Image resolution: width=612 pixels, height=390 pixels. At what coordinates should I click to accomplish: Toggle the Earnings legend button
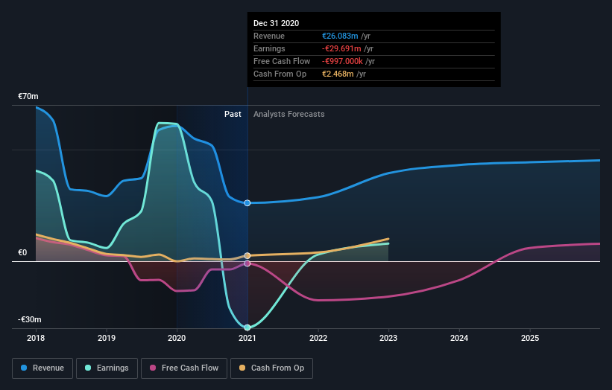point(107,368)
